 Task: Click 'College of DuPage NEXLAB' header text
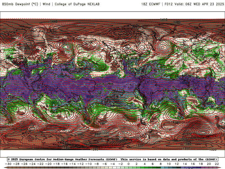[x=77, y=4]
